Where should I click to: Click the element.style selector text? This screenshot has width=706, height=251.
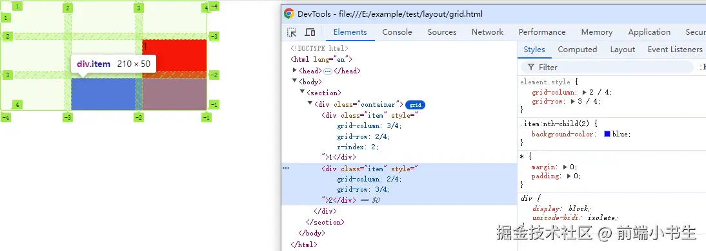click(545, 82)
